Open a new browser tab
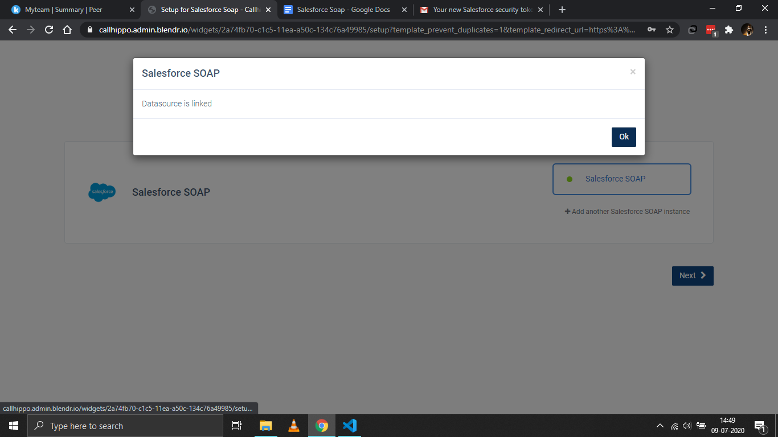 (x=562, y=10)
